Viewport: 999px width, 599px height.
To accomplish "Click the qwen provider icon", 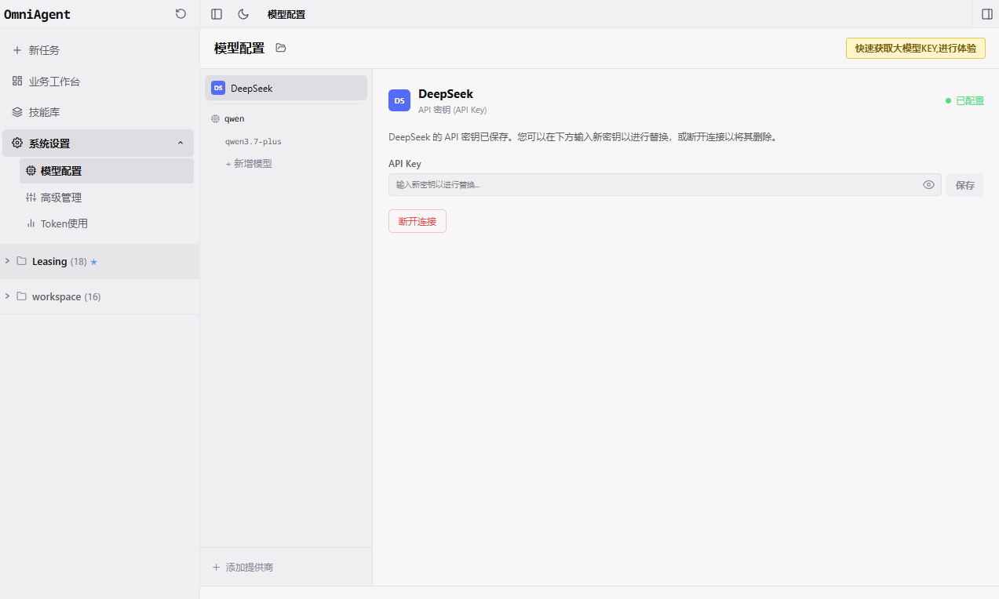I will (x=215, y=119).
